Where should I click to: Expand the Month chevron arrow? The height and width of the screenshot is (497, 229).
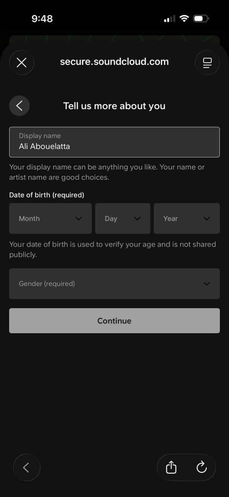[79, 218]
